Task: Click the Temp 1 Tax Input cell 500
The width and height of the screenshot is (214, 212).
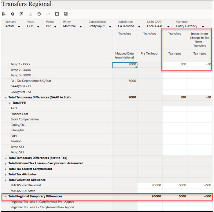Action: [x=175, y=65]
